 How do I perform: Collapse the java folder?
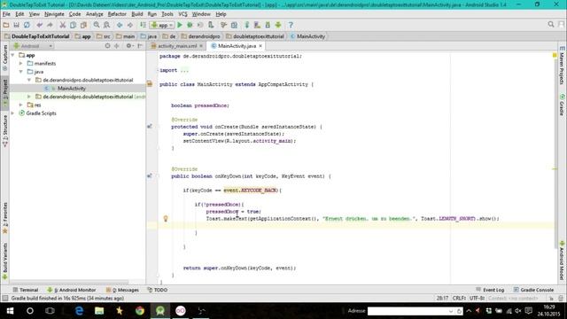(21, 72)
